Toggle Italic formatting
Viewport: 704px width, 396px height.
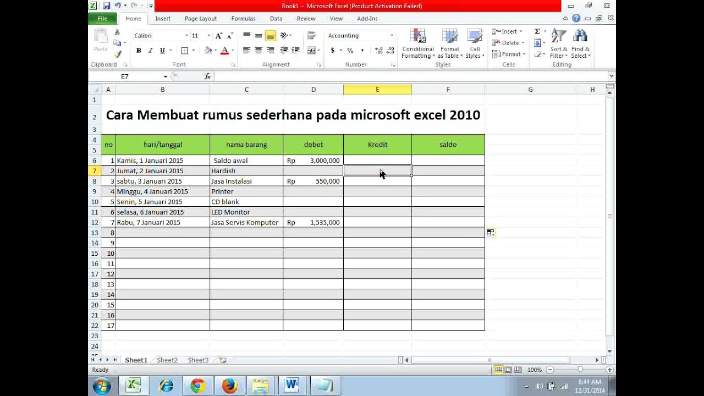coord(150,51)
